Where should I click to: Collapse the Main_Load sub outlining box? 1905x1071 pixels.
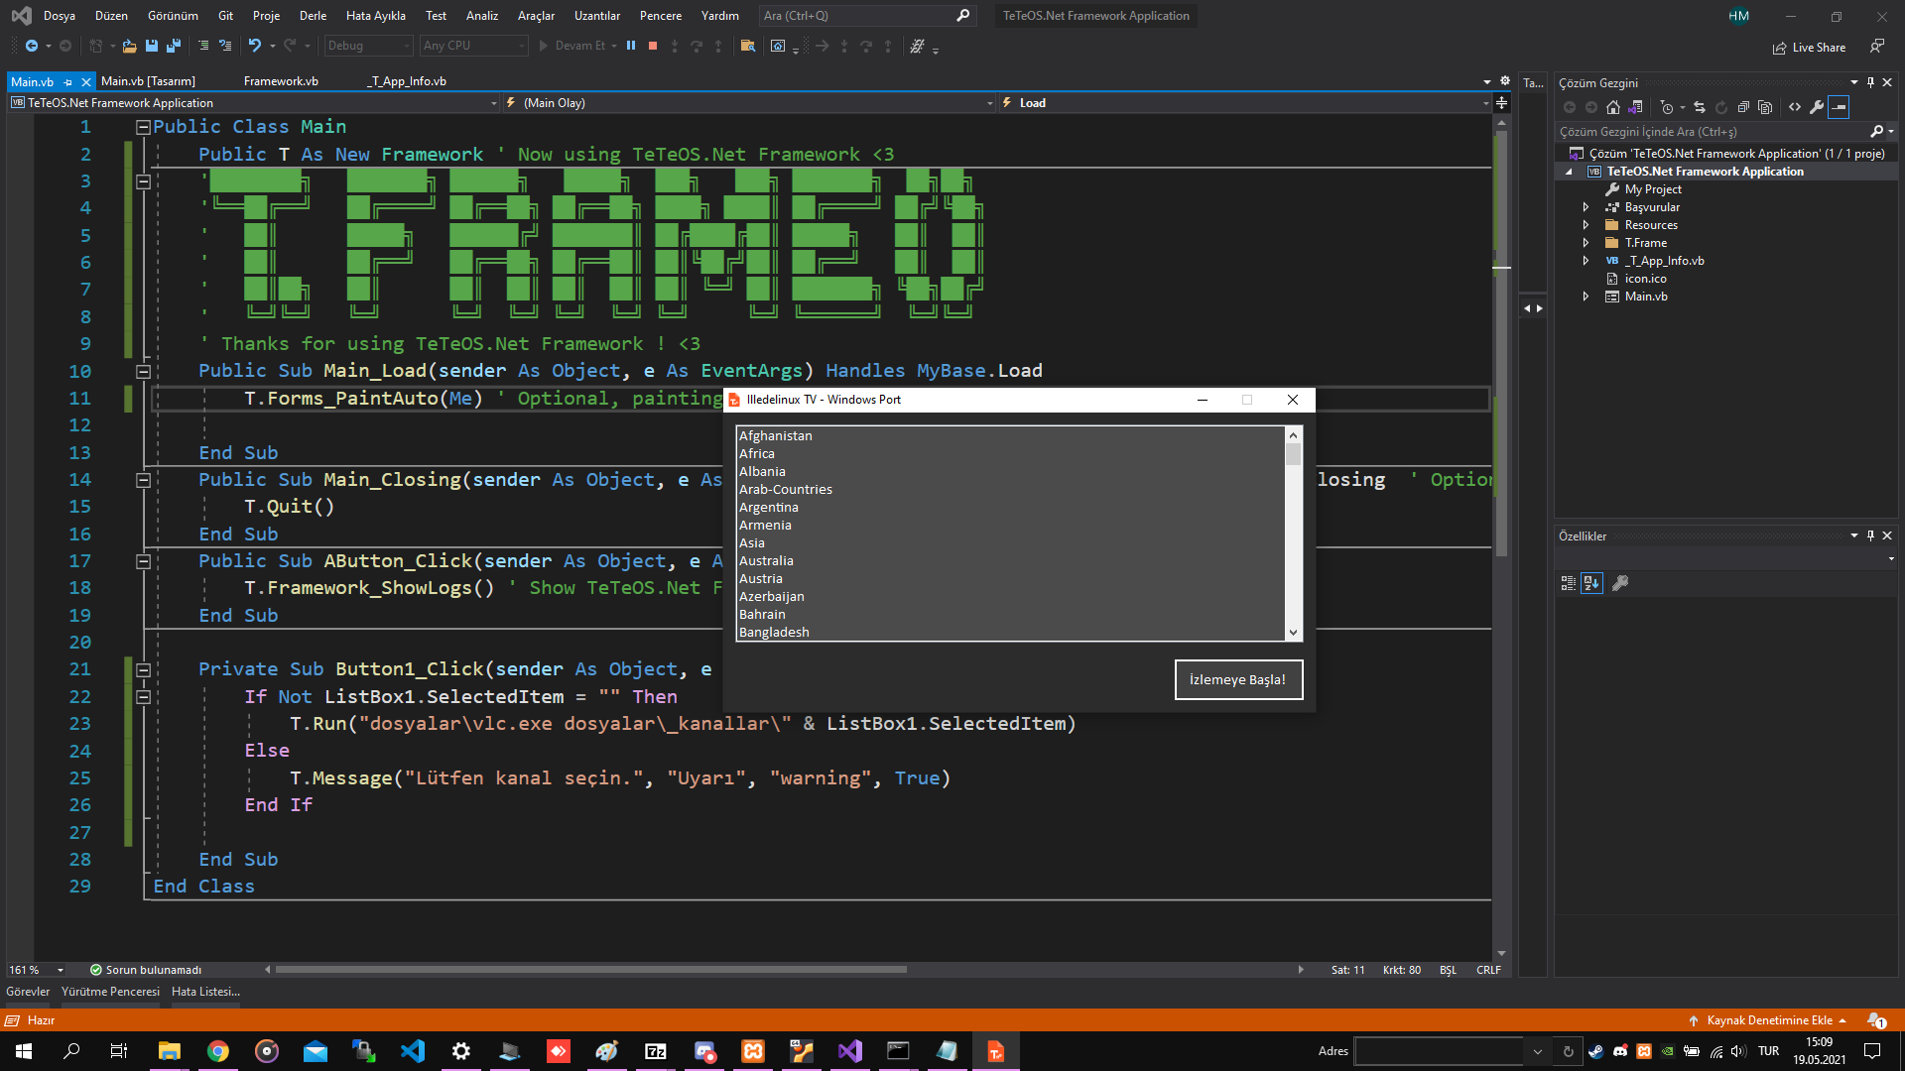[143, 372]
